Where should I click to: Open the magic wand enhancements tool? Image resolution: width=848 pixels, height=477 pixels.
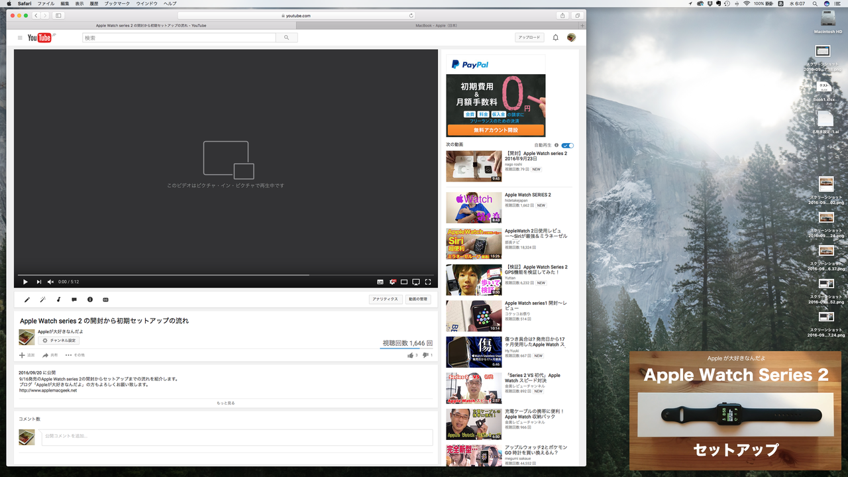tap(42, 299)
